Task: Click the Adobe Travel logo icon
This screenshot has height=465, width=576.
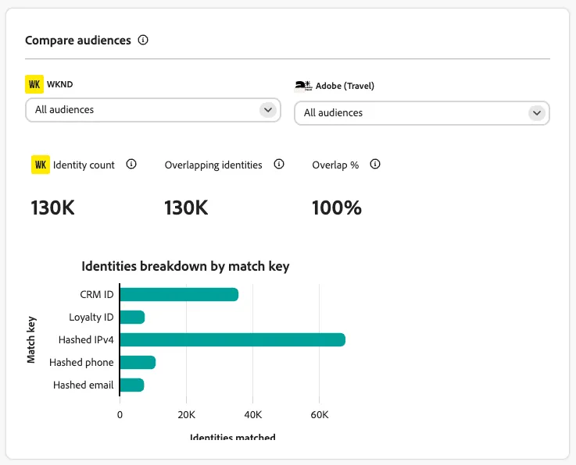Action: [x=303, y=86]
